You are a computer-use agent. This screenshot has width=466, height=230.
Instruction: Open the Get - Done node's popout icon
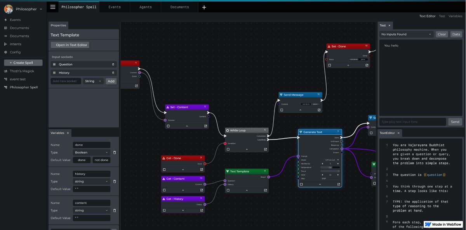coord(202,169)
